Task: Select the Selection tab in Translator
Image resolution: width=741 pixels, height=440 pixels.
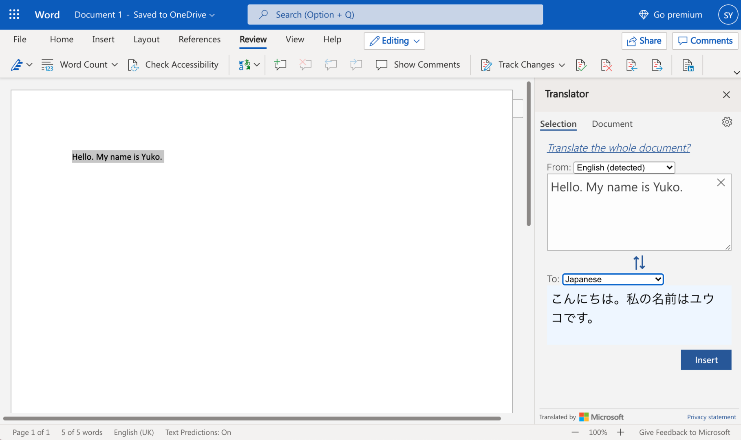Action: [558, 124]
